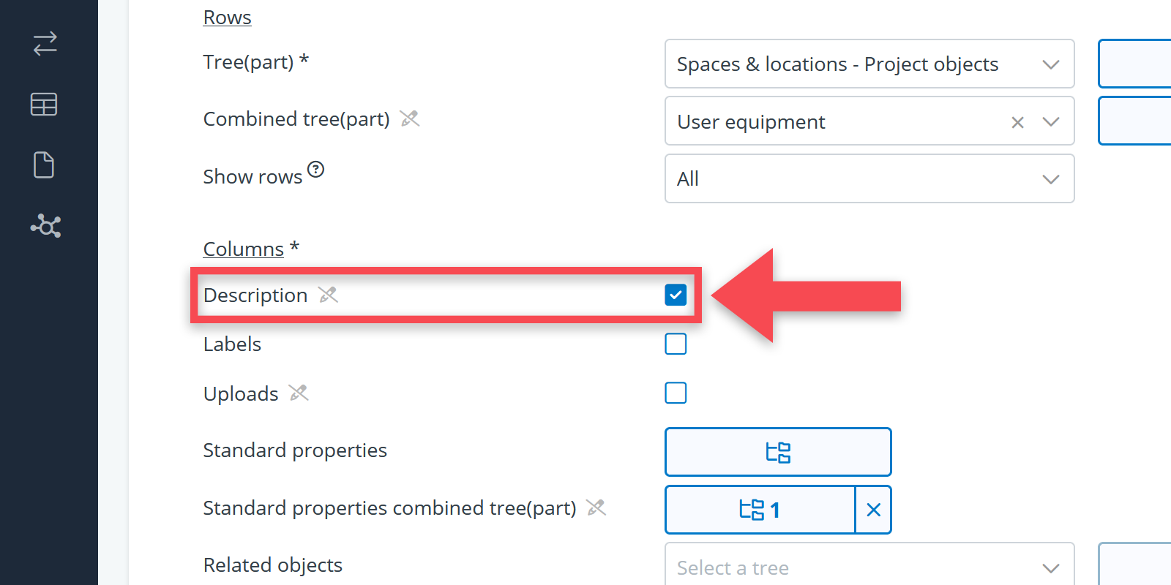Click the swap arrows icon in sidebar

point(45,44)
